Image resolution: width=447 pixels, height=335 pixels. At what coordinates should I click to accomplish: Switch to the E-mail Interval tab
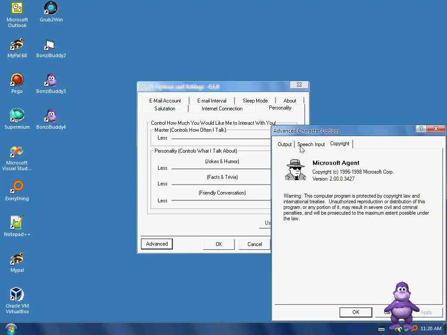click(x=212, y=101)
